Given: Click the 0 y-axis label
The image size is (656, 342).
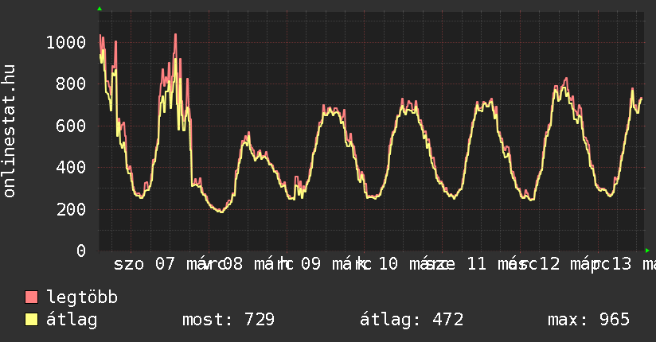Looking at the screenshot, I should point(80,251).
